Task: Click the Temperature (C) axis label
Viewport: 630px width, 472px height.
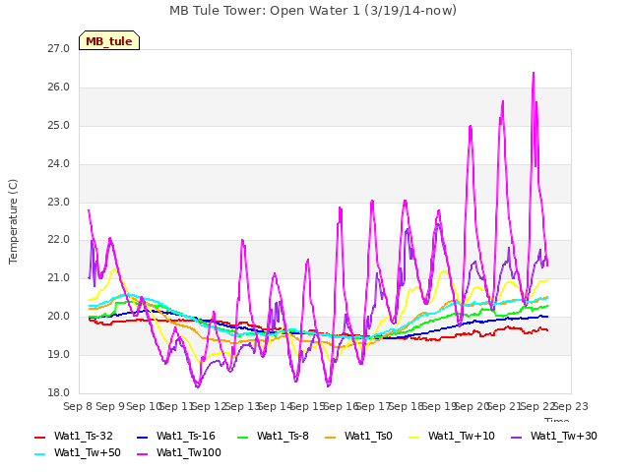Action: coord(13,221)
